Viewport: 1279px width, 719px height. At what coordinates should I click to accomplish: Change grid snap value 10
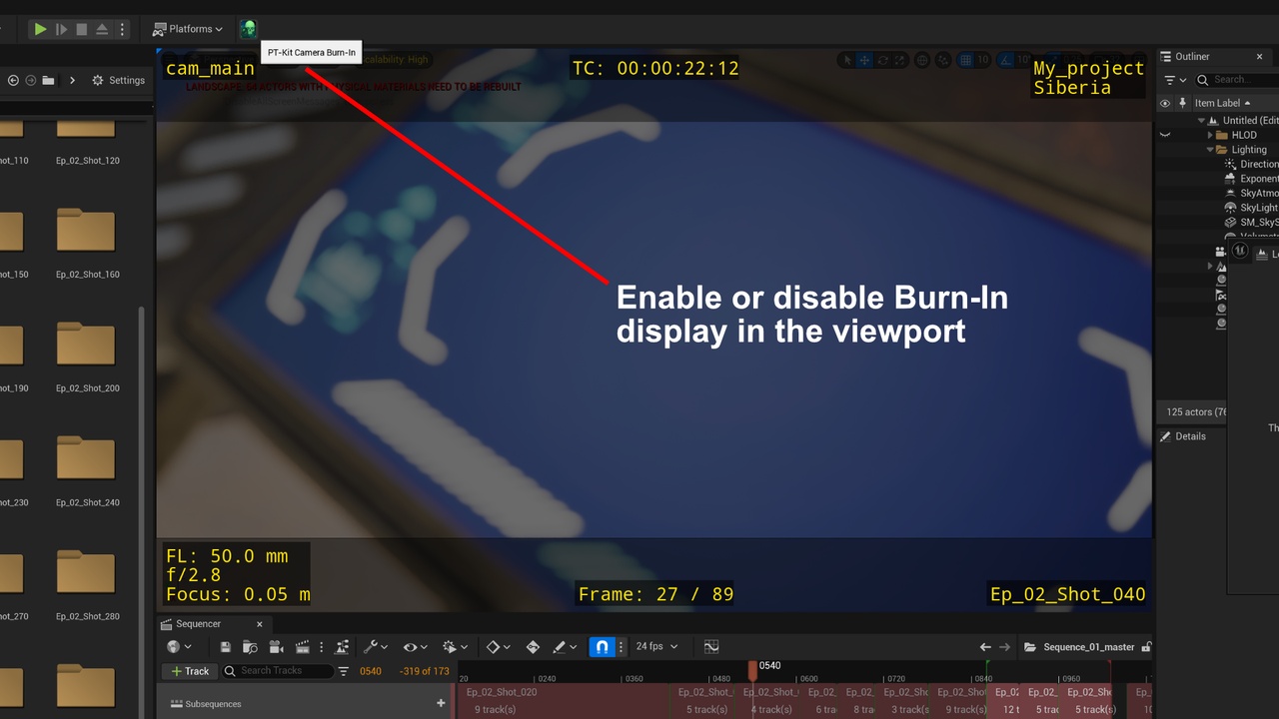(x=982, y=60)
